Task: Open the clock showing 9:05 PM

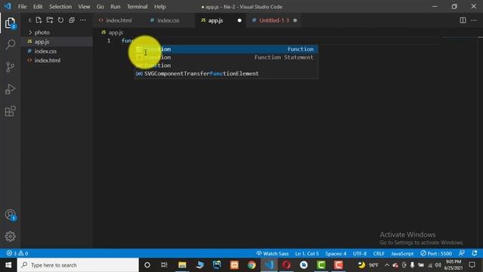Action: [453, 265]
